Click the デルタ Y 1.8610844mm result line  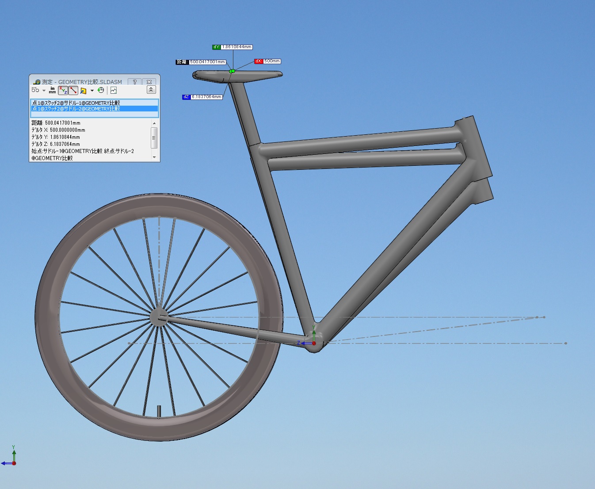point(56,137)
